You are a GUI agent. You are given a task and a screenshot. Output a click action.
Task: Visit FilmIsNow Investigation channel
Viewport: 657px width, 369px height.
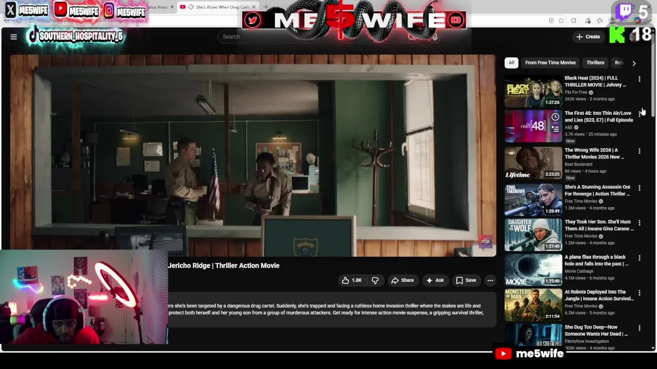[587, 341]
